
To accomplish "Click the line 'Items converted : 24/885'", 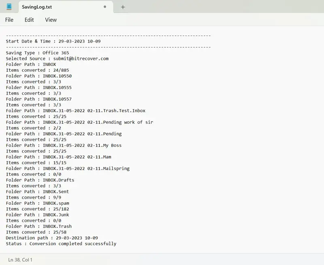I will pos(37,70).
